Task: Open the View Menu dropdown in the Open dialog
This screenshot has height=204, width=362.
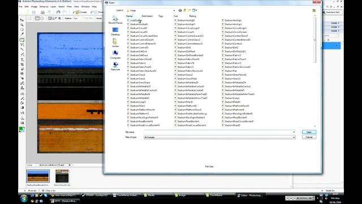Action: click(195, 10)
